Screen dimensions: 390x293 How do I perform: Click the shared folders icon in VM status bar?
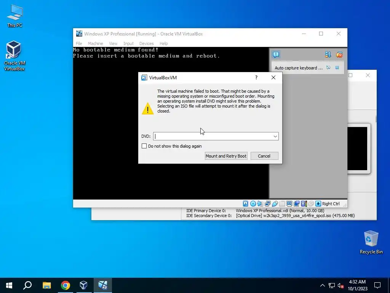point(282,204)
